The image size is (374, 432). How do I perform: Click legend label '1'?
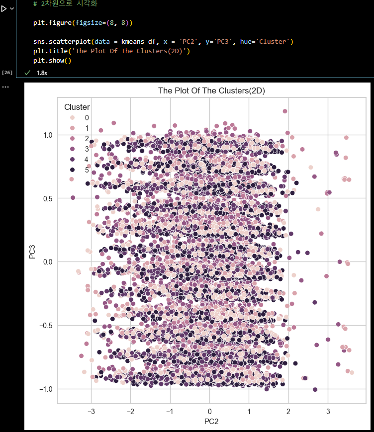pos(87,128)
